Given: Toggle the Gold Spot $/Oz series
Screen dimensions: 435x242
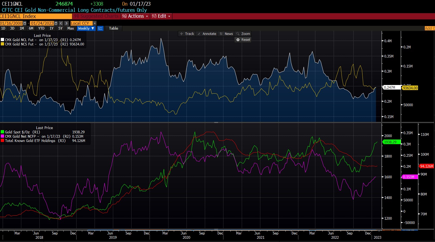Looking at the screenshot, I should pos(2,132).
